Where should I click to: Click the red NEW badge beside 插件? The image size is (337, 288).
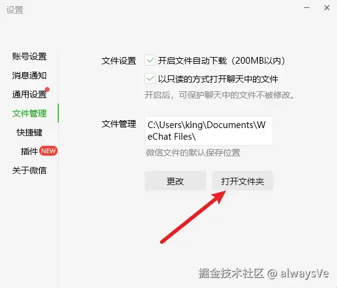[48, 151]
